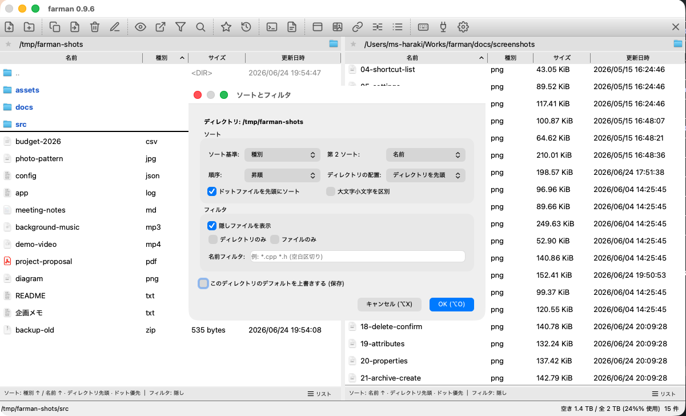Viewport: 686px width, 416px height.
Task: Sort right pane by 更新日時 column header
Action: 637,58
